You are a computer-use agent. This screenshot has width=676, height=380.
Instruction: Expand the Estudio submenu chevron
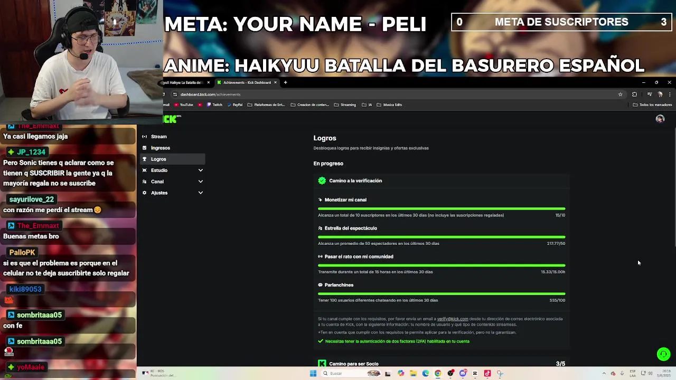(200, 170)
